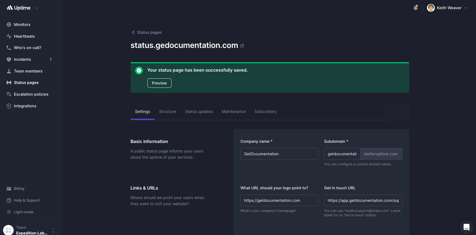The height and width of the screenshot is (235, 476).
Task: Click the Incidents shield icon
Action: tap(9, 59)
